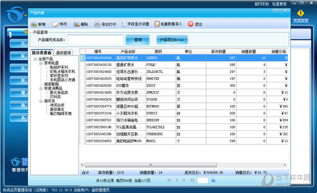Screen dimensions: 317x193
Task: Select 膨化食品类 in category tree
Action: [x=59, y=93]
